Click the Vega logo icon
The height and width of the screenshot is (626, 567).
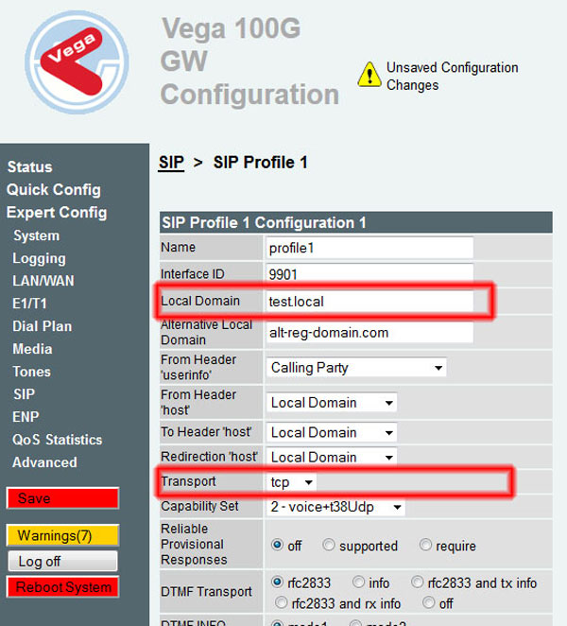(x=77, y=62)
